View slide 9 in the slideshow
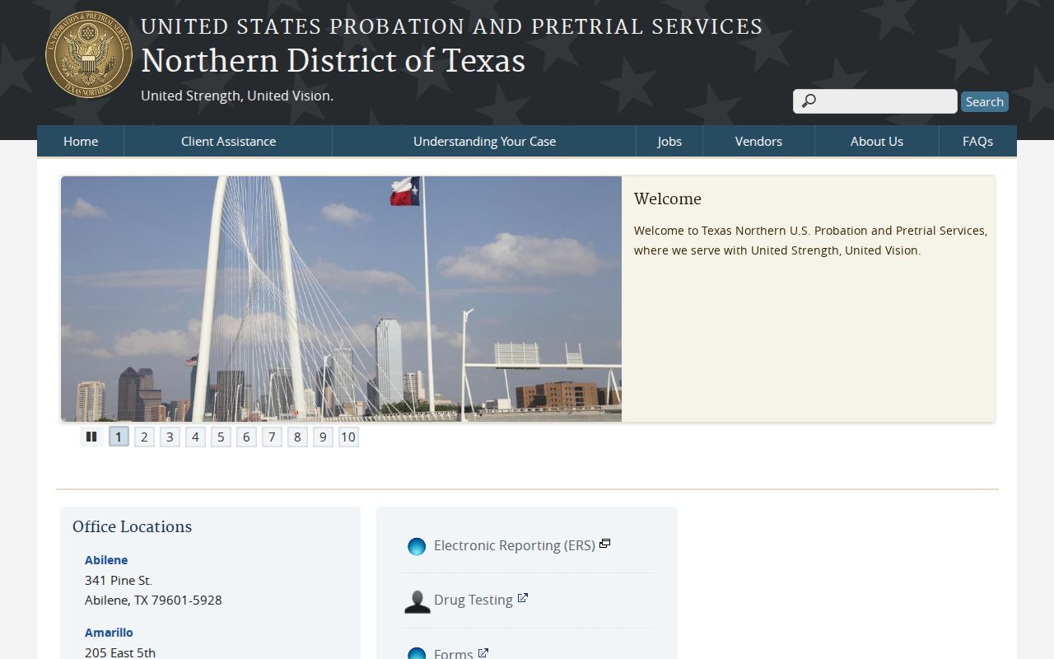This screenshot has height=659, width=1054. (323, 437)
